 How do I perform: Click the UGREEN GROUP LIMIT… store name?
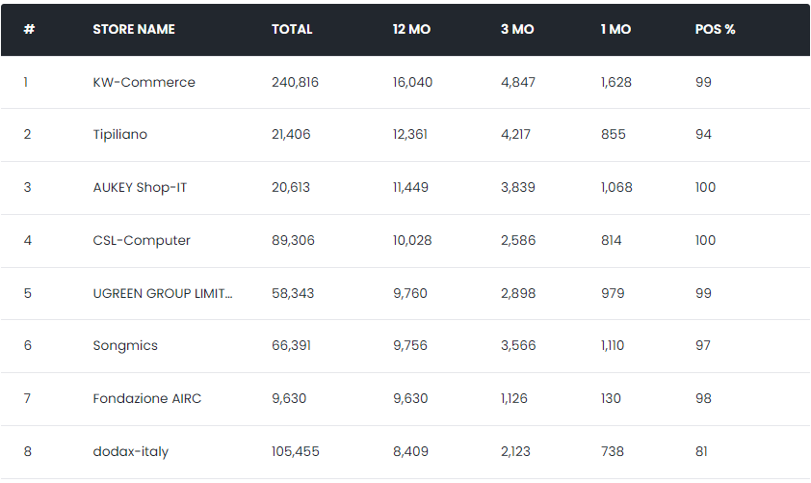pyautogui.click(x=163, y=292)
